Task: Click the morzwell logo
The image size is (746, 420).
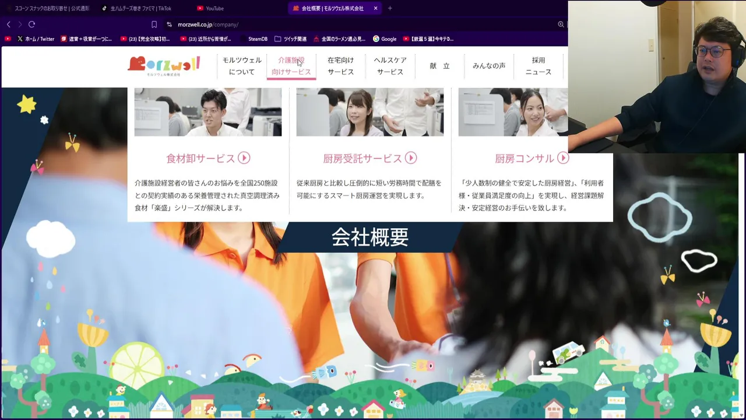Action: point(164,66)
